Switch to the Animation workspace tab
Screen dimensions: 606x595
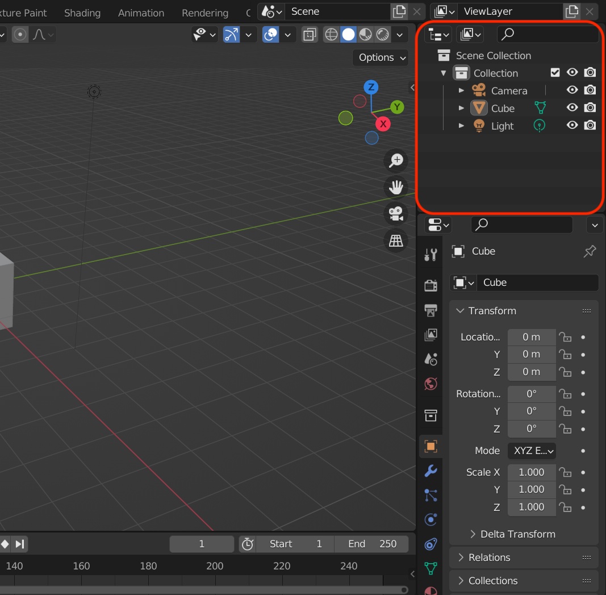(x=141, y=13)
